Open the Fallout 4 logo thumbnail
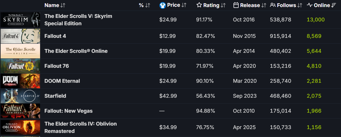341x137 pixels. (x=20, y=36)
